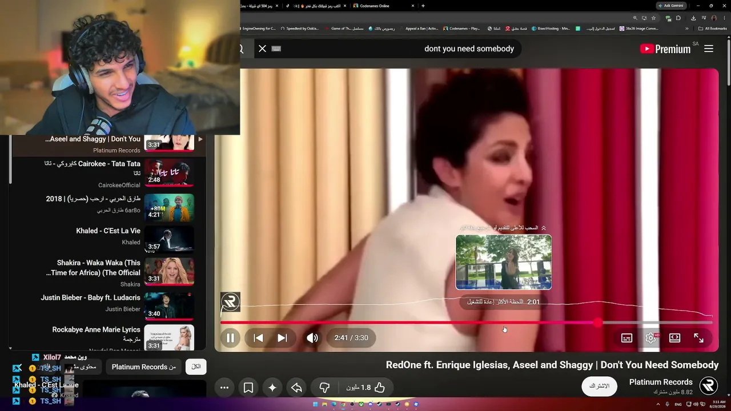Show hidden system tray icons

658,405
